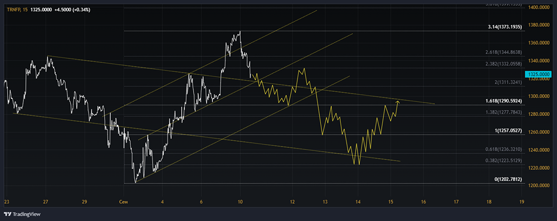
Task: Click the +4.5000 (+0.34%) change value
Action: click(72, 10)
